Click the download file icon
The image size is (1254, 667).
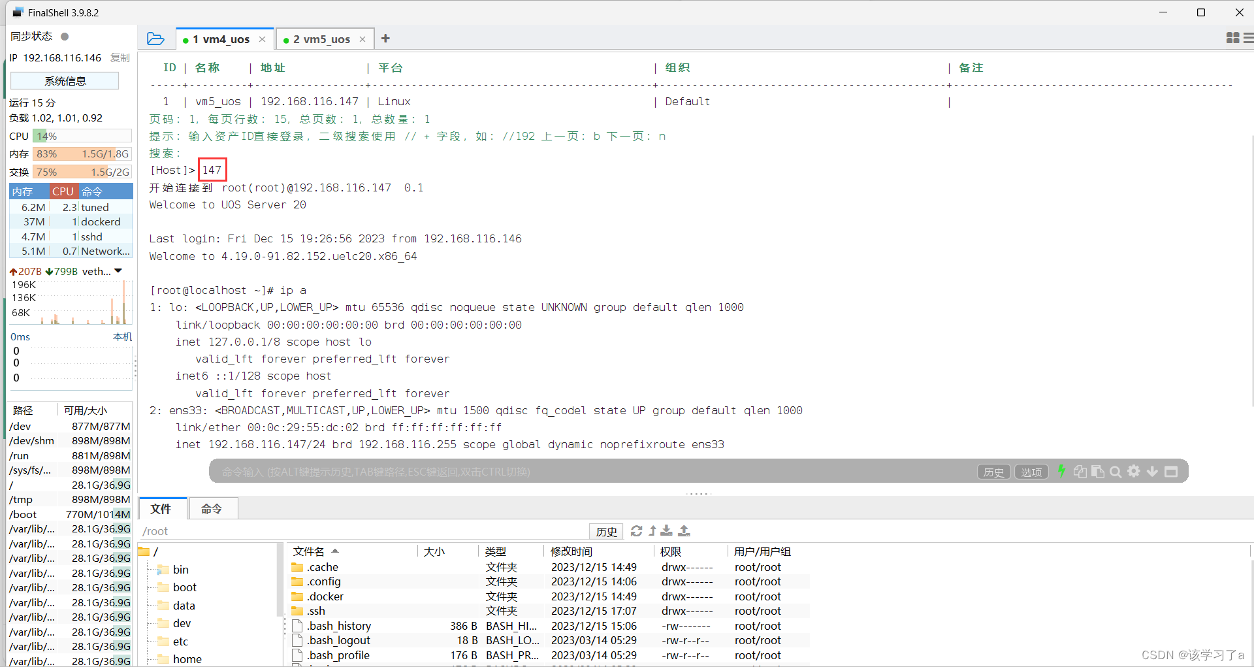667,531
